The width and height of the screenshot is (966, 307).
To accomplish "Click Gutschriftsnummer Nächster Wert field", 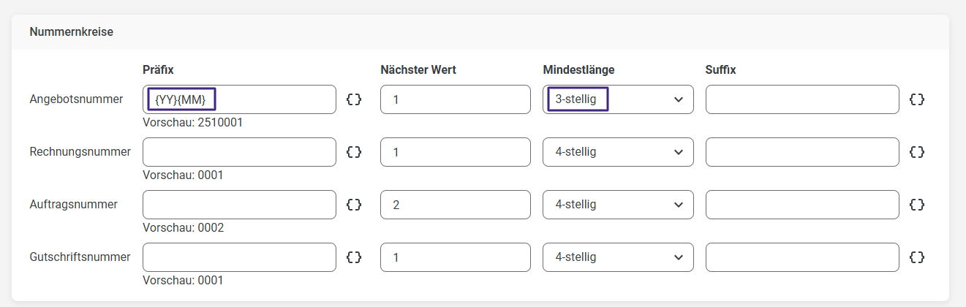I will (455, 257).
